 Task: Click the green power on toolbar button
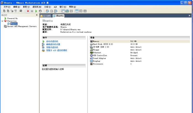(x=36, y=11)
